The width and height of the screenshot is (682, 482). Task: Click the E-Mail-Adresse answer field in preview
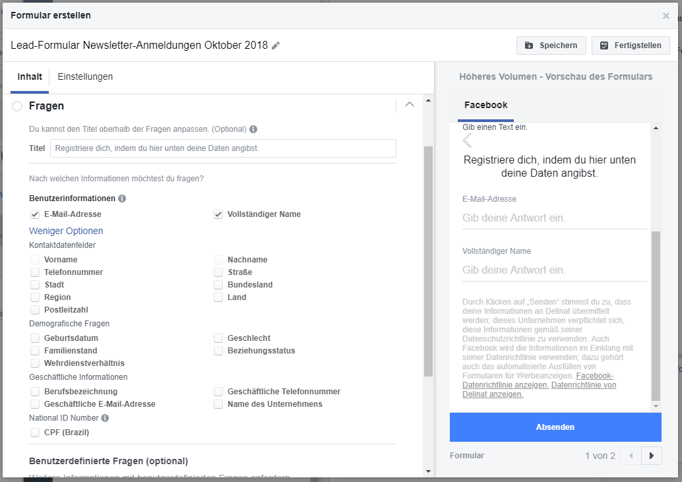coord(555,218)
